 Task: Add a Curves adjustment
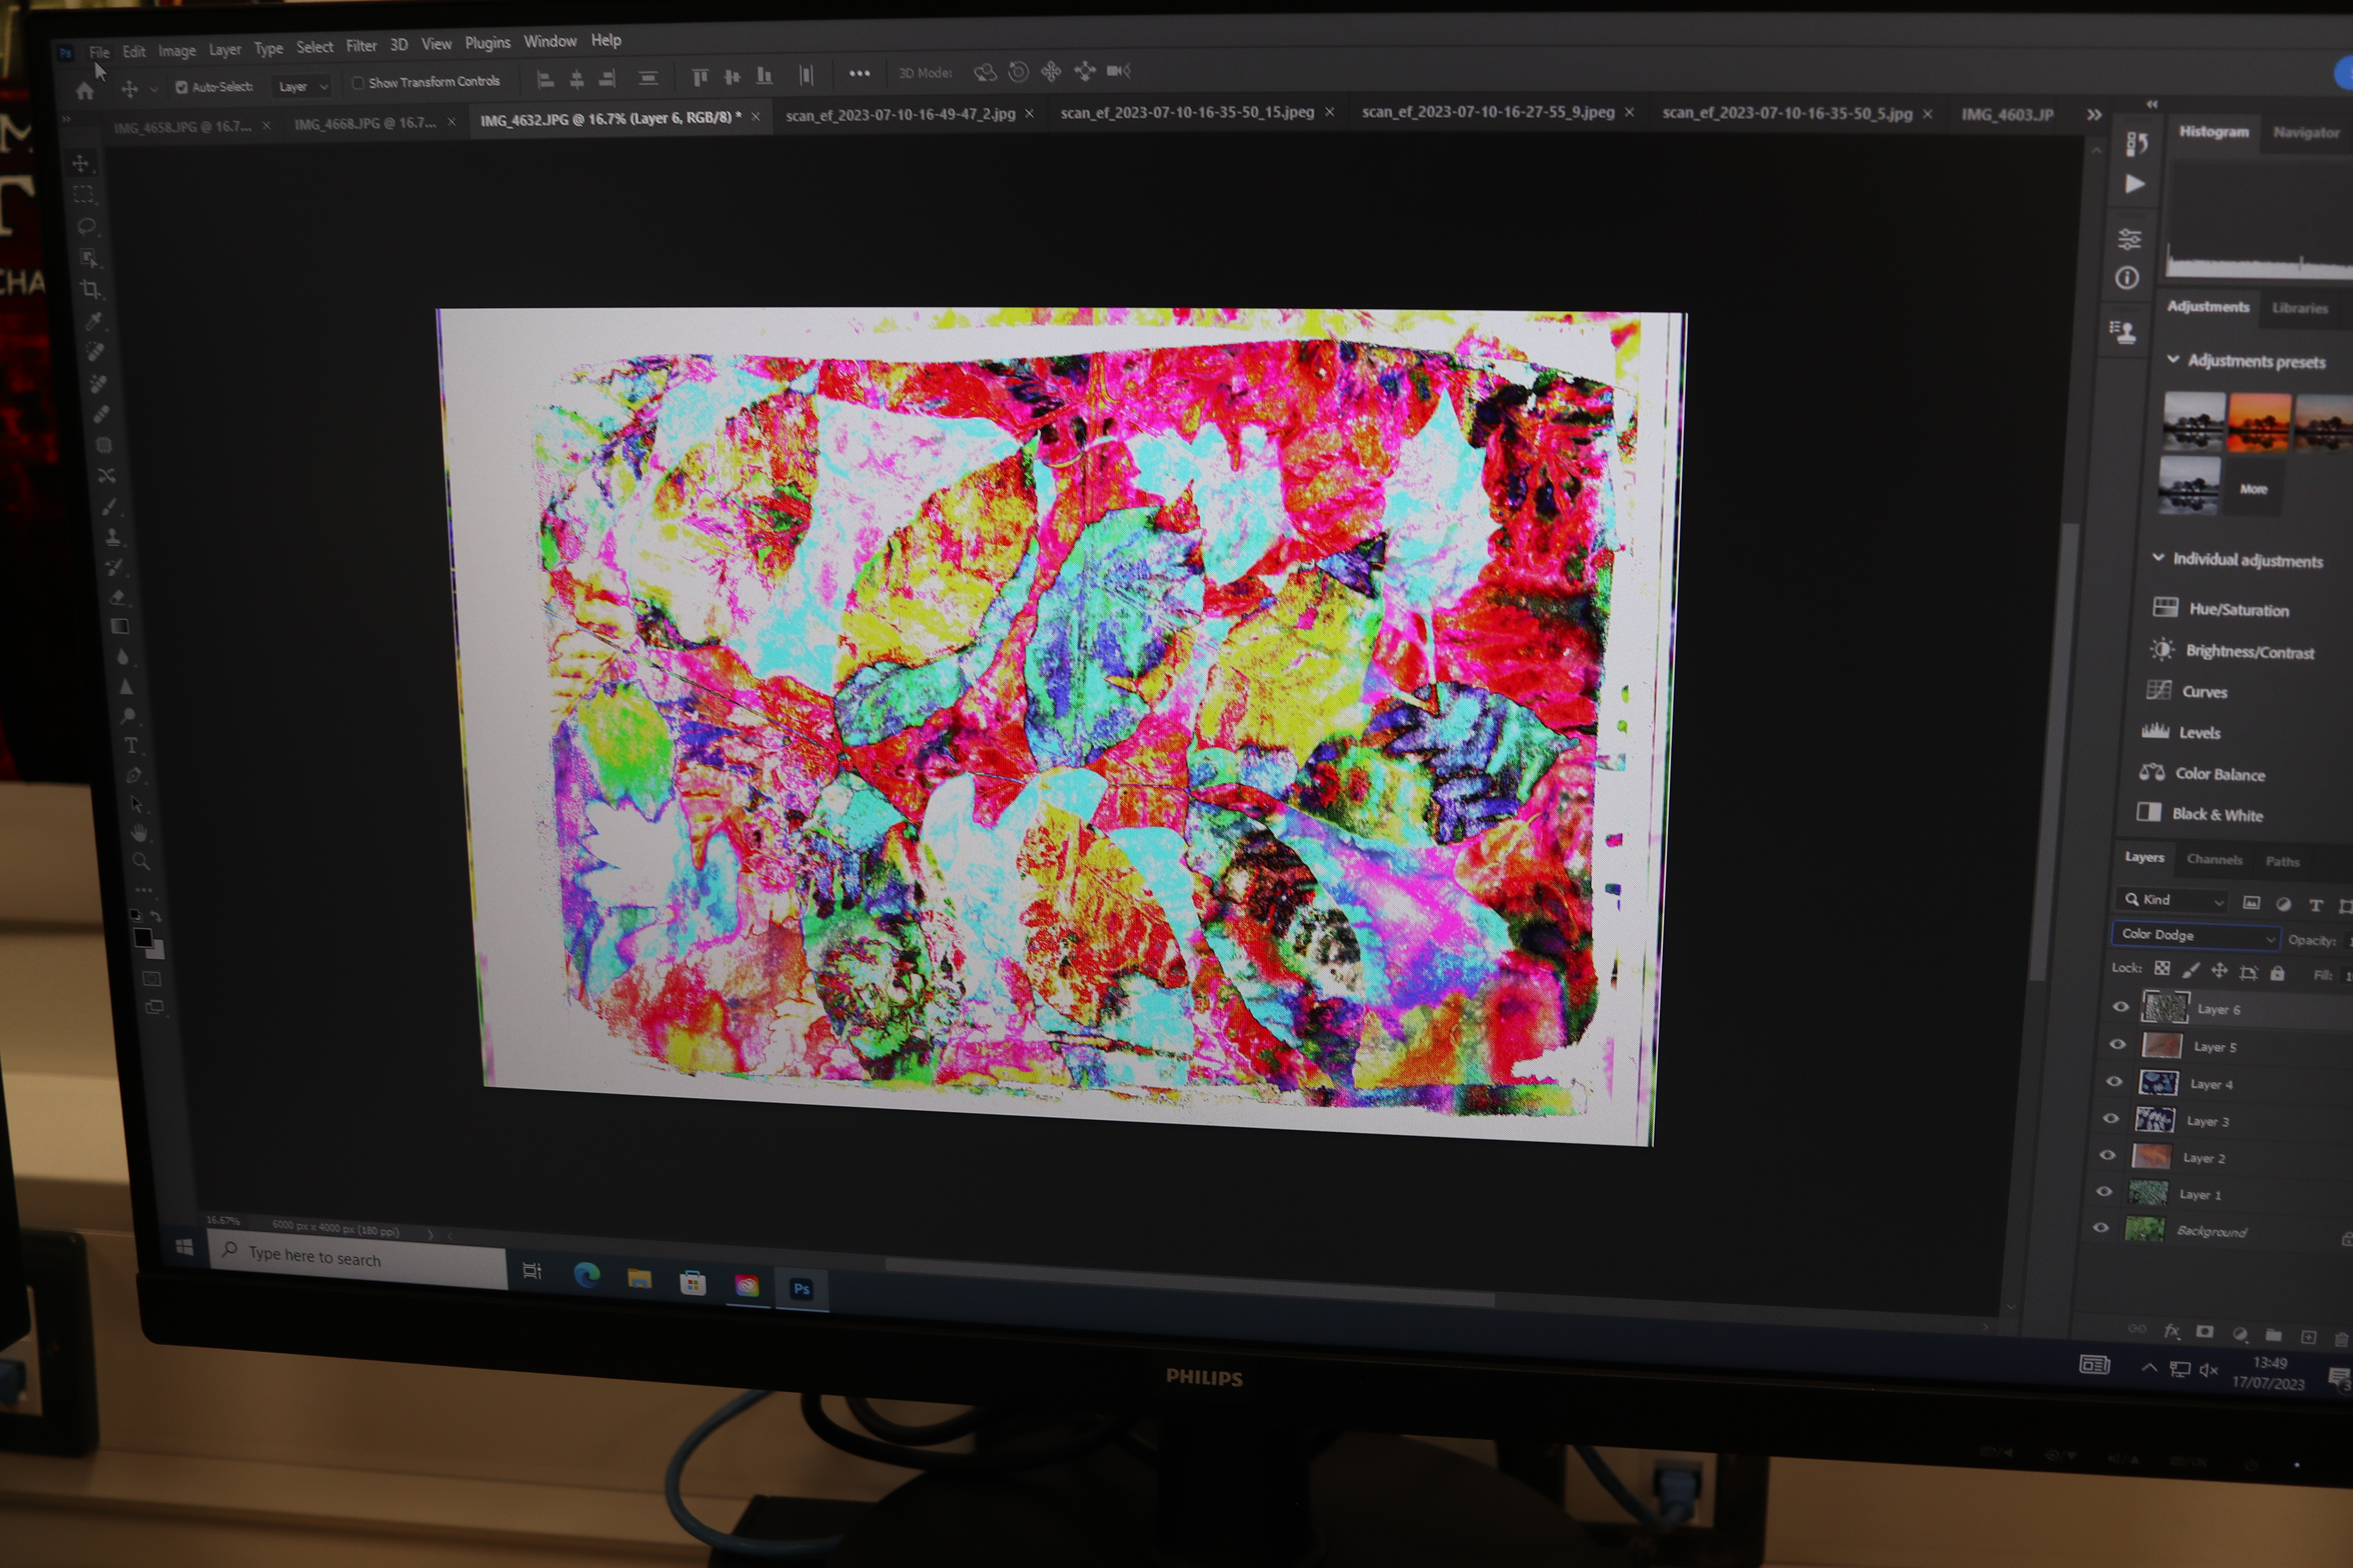(2203, 692)
